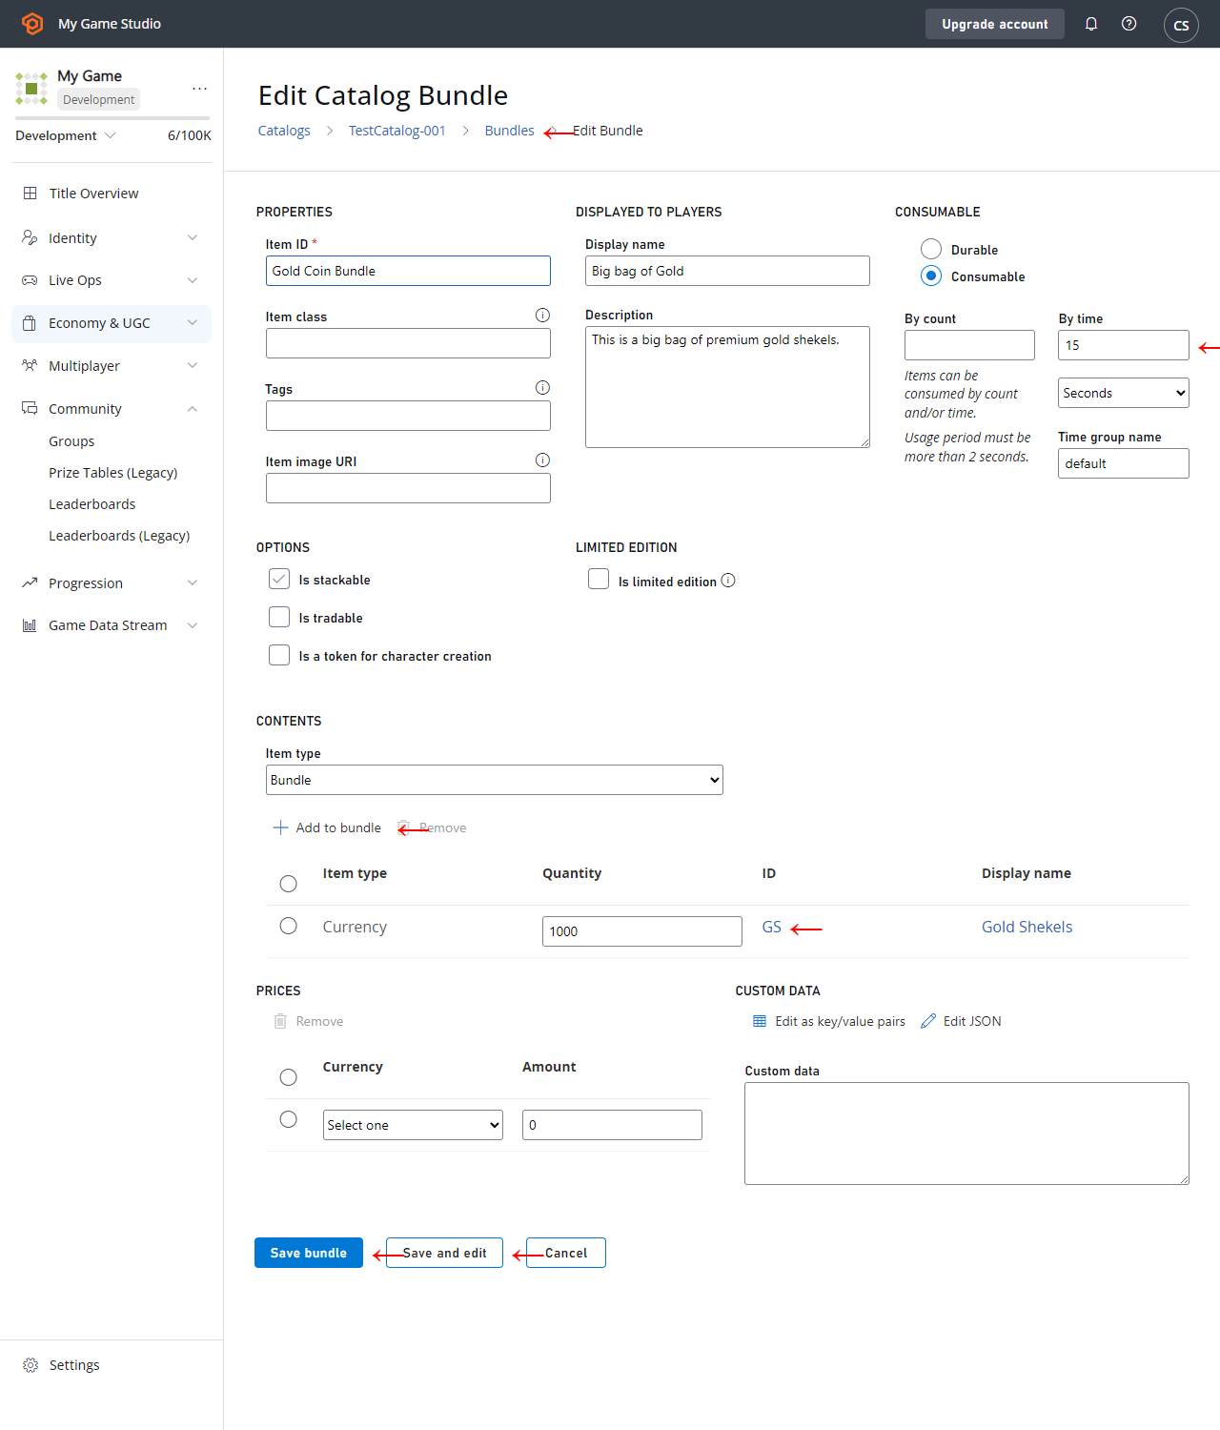1220x1430 pixels.
Task: Open the GS currency ID link
Action: [x=772, y=927]
